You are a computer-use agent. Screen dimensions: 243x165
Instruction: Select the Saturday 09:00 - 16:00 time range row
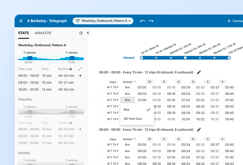coord(50,136)
